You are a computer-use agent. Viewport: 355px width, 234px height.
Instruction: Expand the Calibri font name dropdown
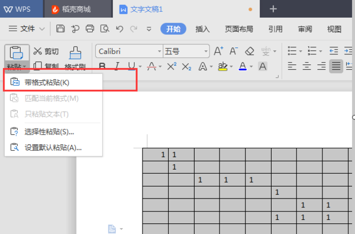tap(159, 51)
